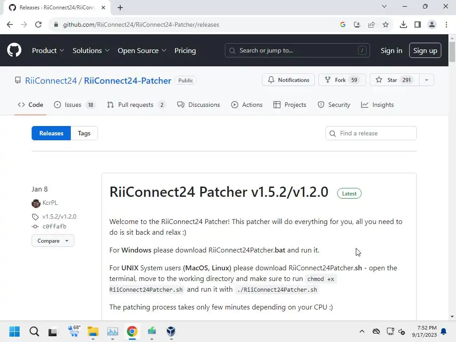Image resolution: width=456 pixels, height=342 pixels.
Task: Open VirtualBox from the taskbar
Action: click(x=171, y=331)
